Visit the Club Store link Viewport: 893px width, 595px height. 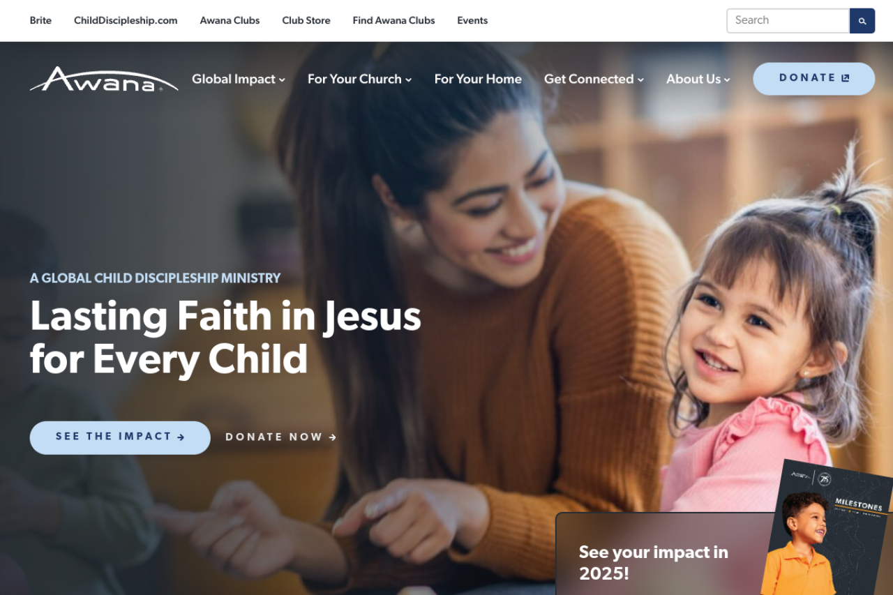coord(306,20)
